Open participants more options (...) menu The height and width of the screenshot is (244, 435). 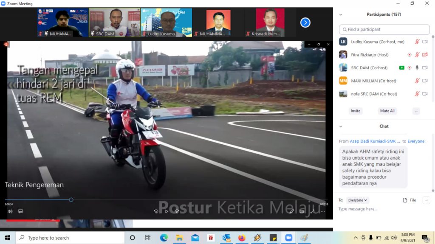(x=416, y=111)
